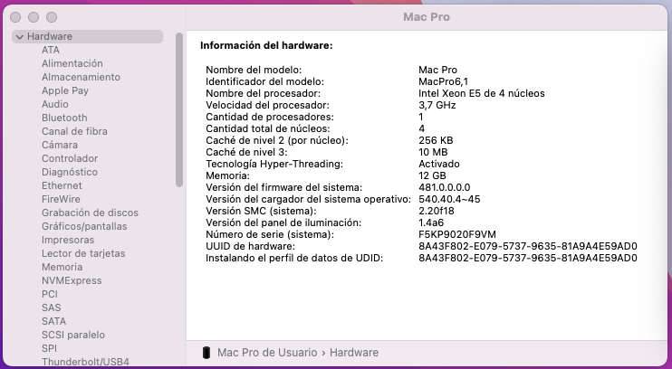Click the Intel Xeon E5 processor name
The image size is (672, 369).
[x=482, y=93]
